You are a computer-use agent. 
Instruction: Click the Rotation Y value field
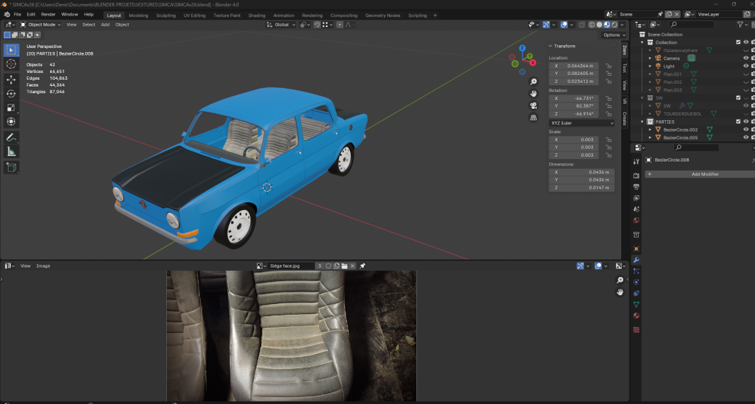[573, 106]
